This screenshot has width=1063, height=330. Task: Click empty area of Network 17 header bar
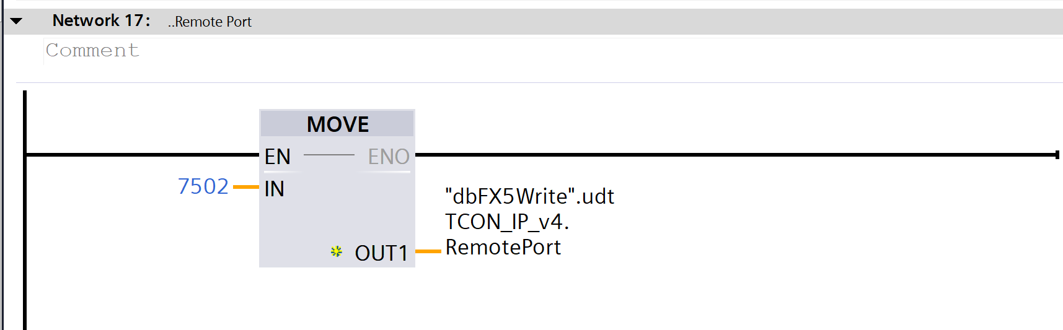coord(620,22)
